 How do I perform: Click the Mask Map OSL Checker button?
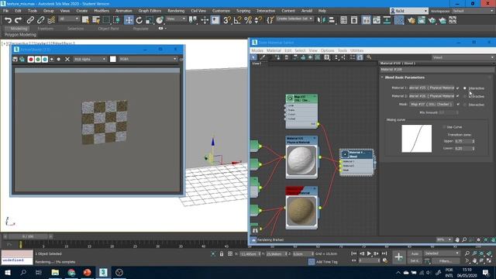432,104
